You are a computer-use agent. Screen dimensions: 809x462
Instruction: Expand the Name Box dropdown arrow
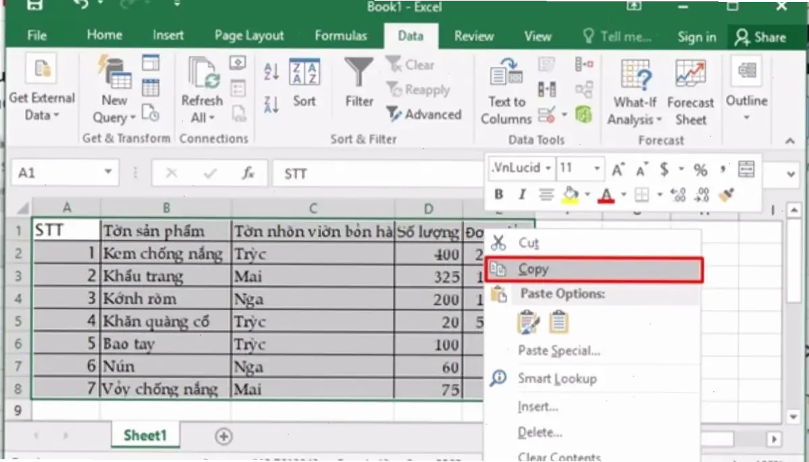[109, 173]
